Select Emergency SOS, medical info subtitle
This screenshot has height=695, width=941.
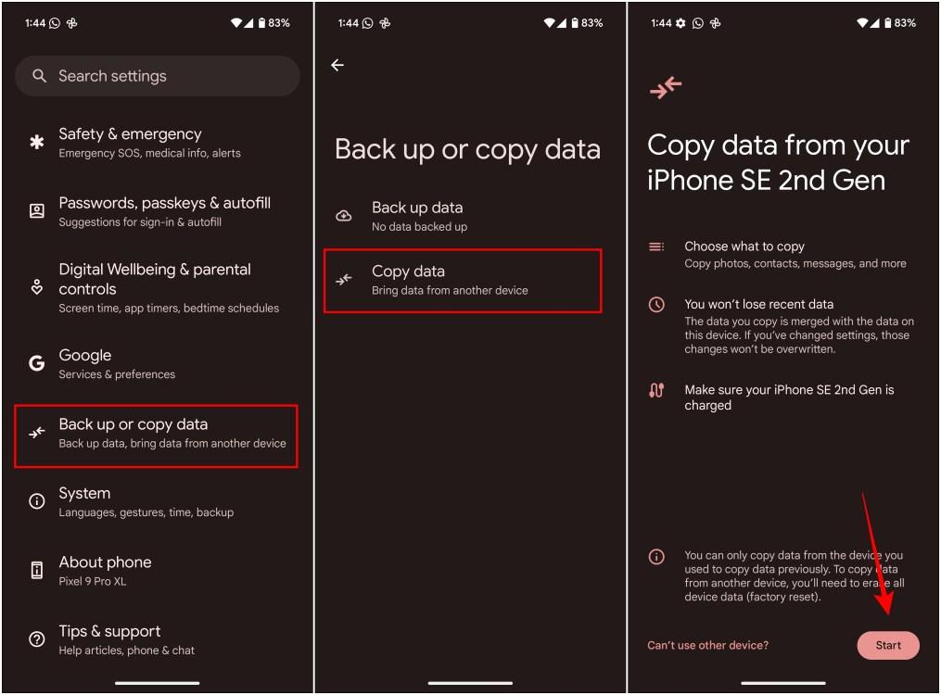click(x=149, y=153)
